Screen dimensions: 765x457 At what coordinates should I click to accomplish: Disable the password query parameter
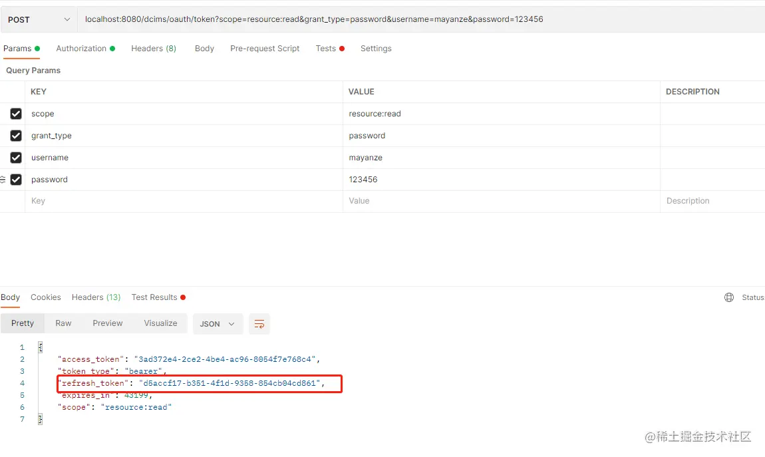(x=16, y=180)
